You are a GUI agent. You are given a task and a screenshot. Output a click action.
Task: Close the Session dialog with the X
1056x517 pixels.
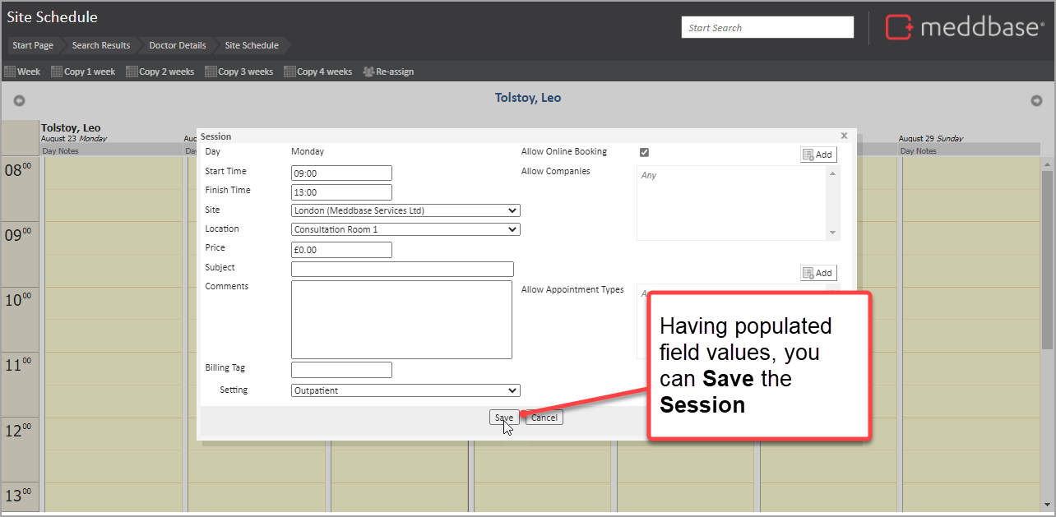click(x=844, y=136)
